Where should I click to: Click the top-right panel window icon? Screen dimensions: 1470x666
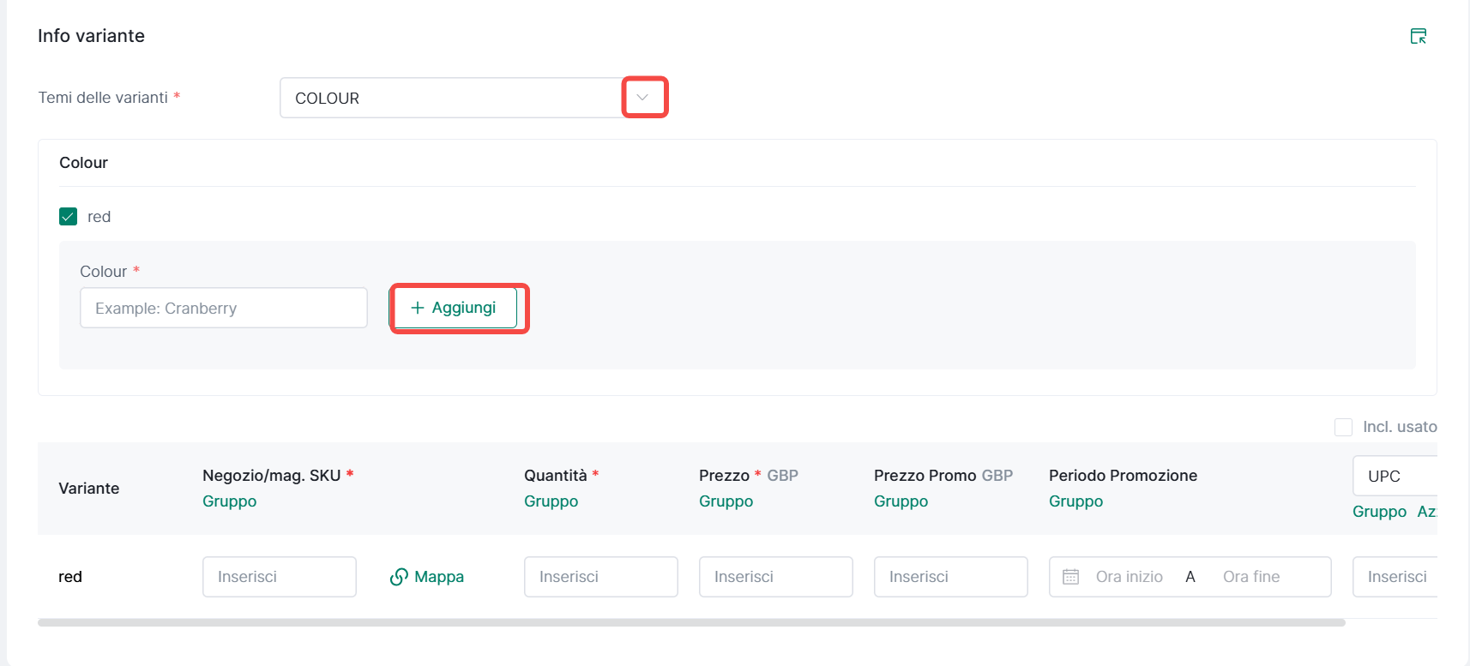pos(1418,36)
